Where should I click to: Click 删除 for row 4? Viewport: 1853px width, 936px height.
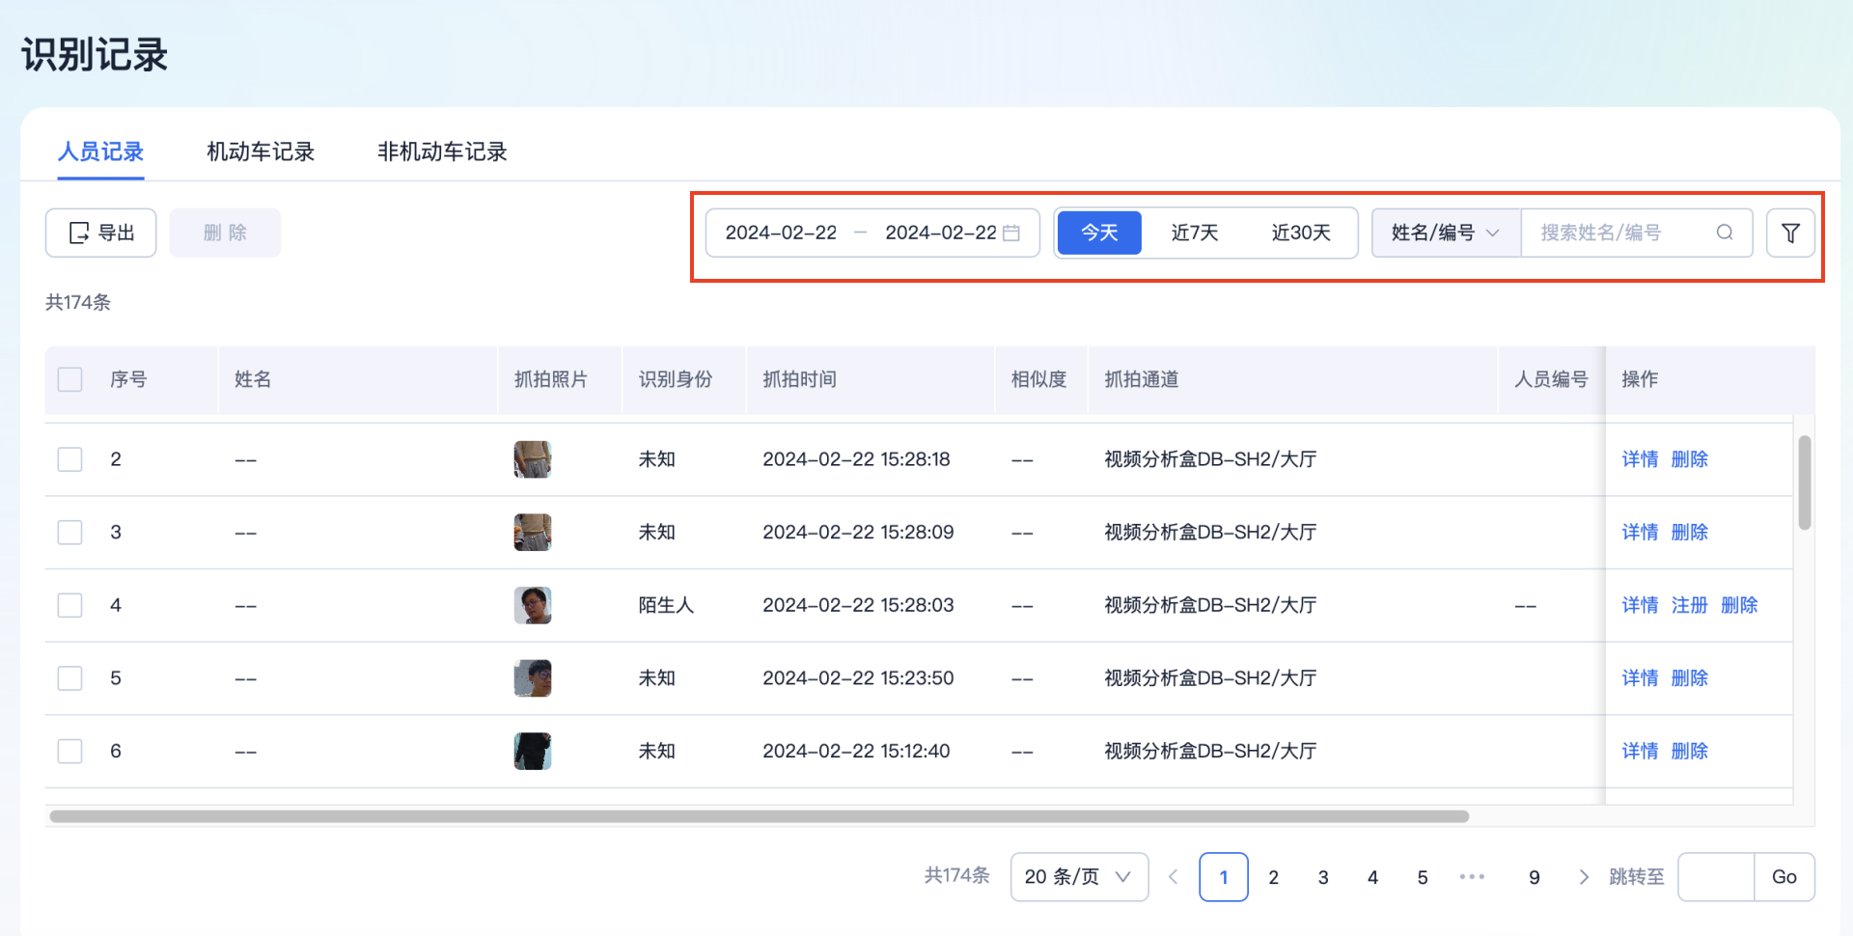[x=1739, y=605]
